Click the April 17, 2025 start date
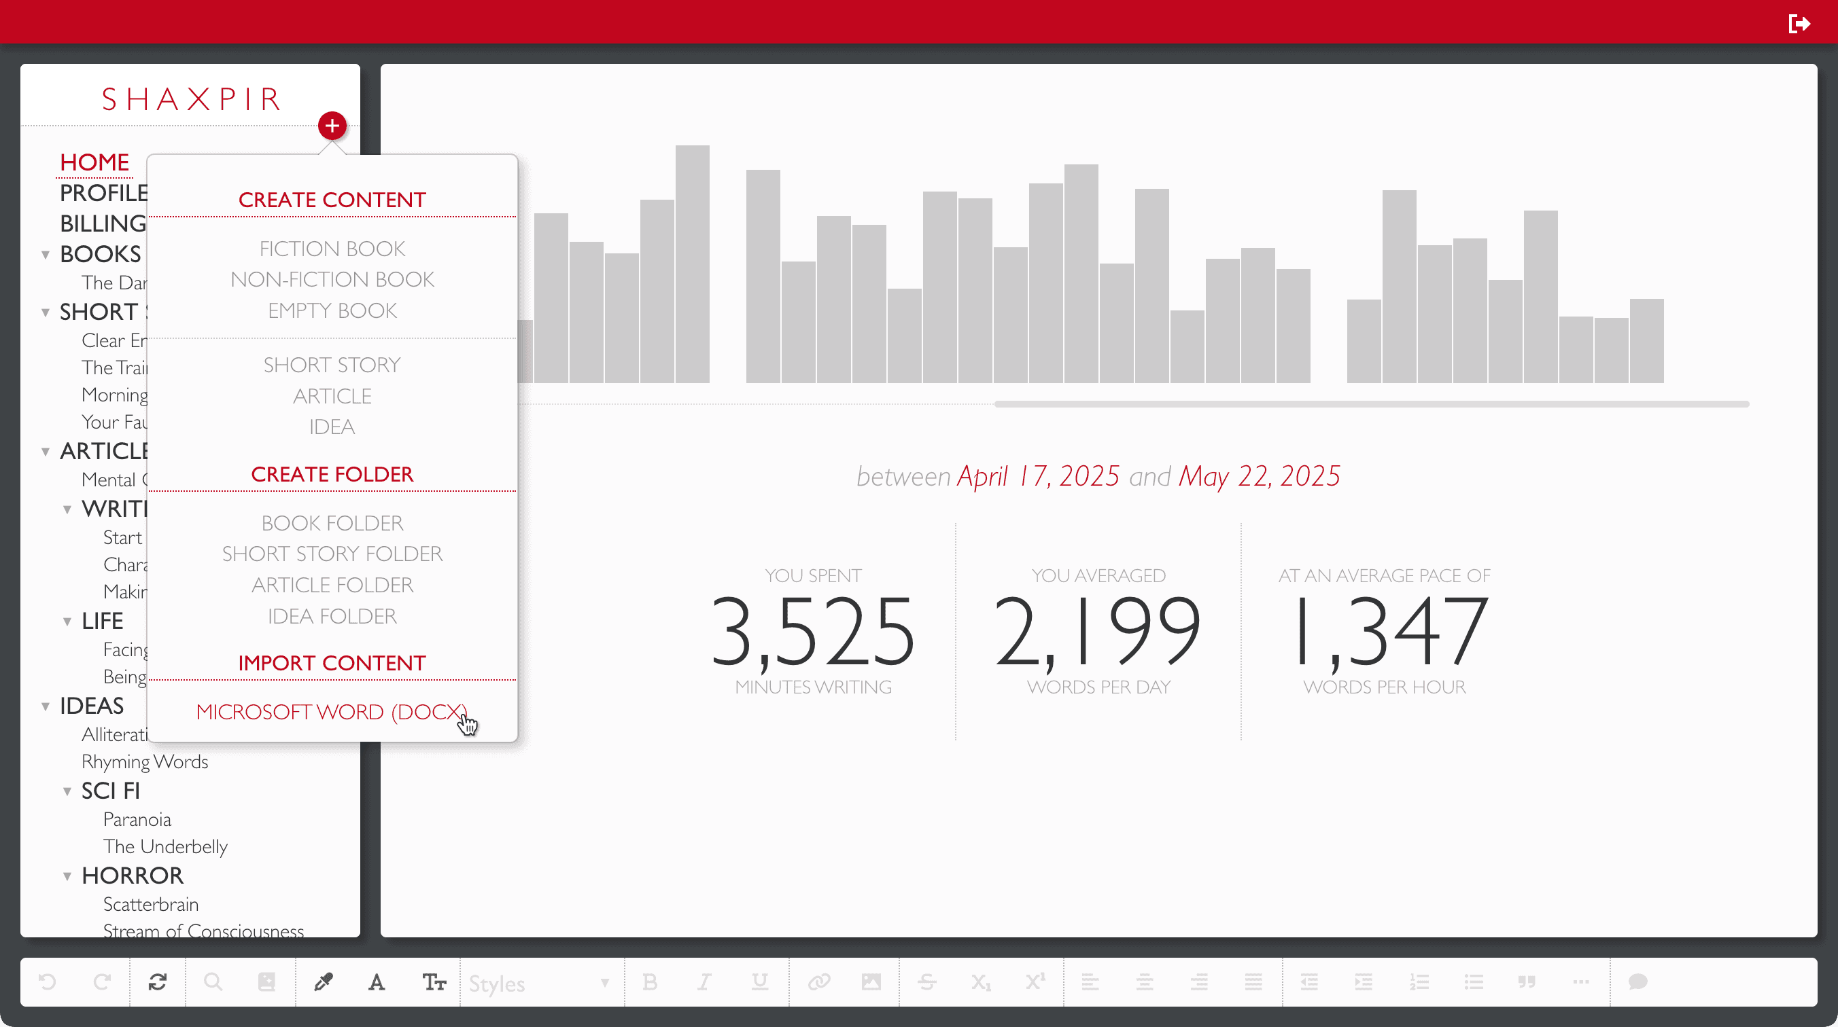 1037,476
